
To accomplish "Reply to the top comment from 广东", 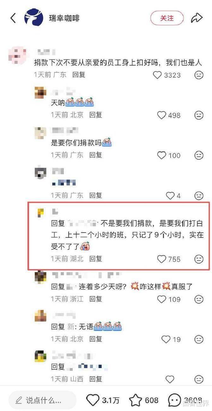I will 79,75.
